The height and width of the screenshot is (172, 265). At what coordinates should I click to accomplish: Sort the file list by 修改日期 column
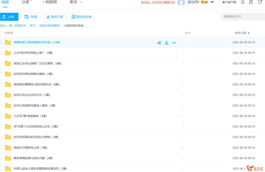click(x=241, y=33)
